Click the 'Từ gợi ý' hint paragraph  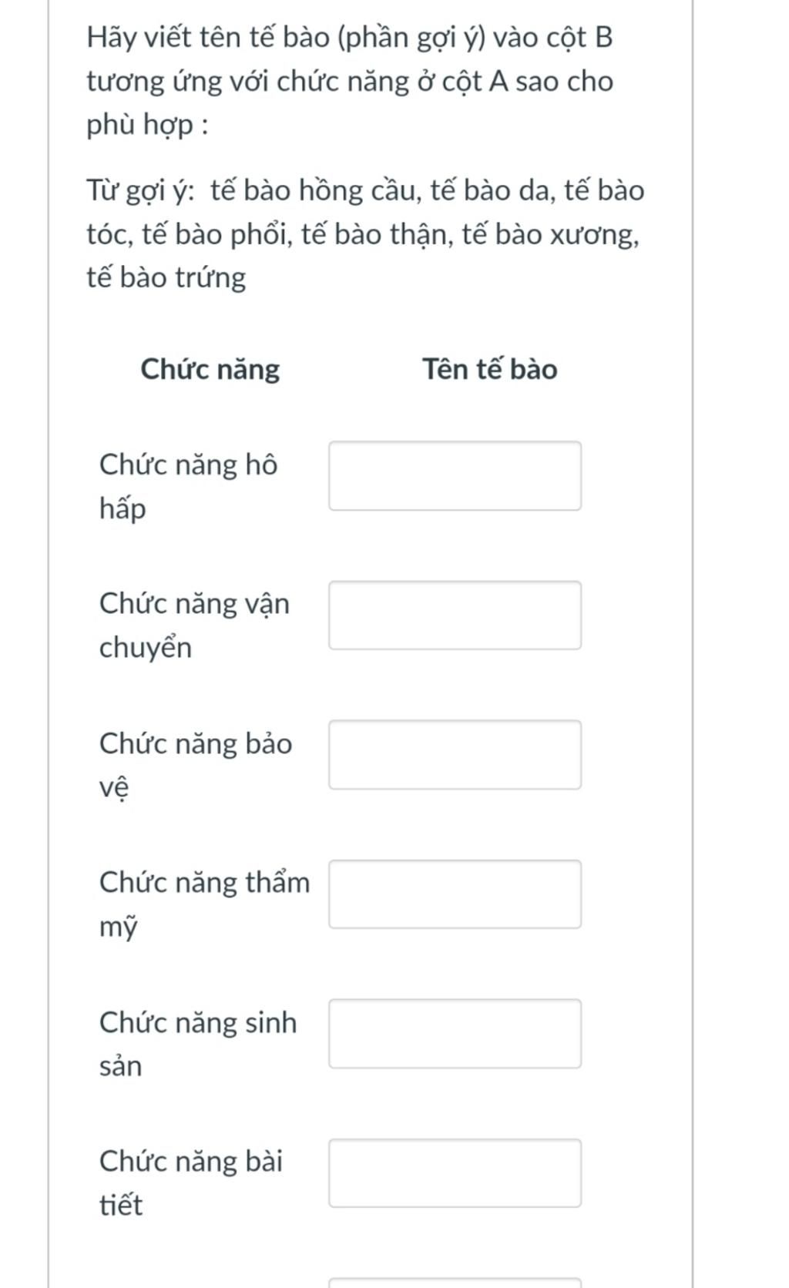click(365, 234)
